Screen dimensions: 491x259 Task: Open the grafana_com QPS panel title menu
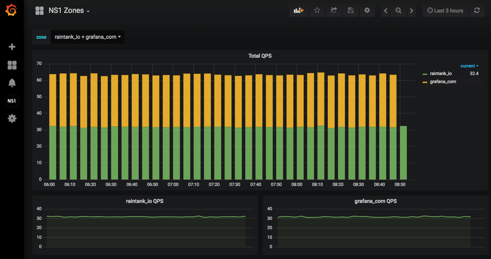pos(376,201)
